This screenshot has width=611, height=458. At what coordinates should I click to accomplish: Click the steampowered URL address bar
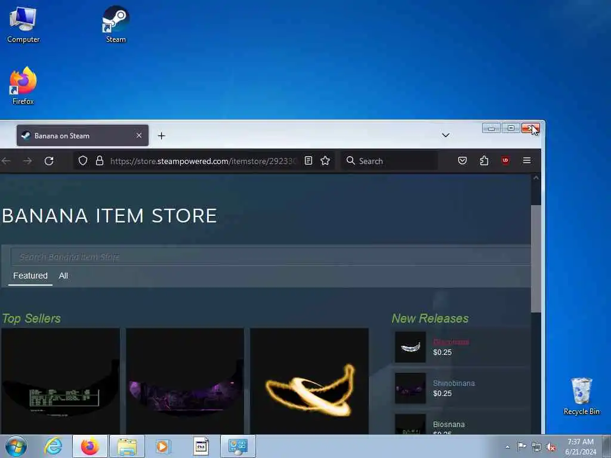pyautogui.click(x=203, y=161)
